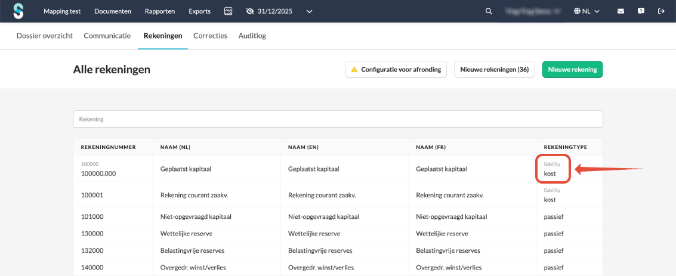Click the green Nieuwe rekening button
Screen dimensions: 676x276
click(x=572, y=69)
